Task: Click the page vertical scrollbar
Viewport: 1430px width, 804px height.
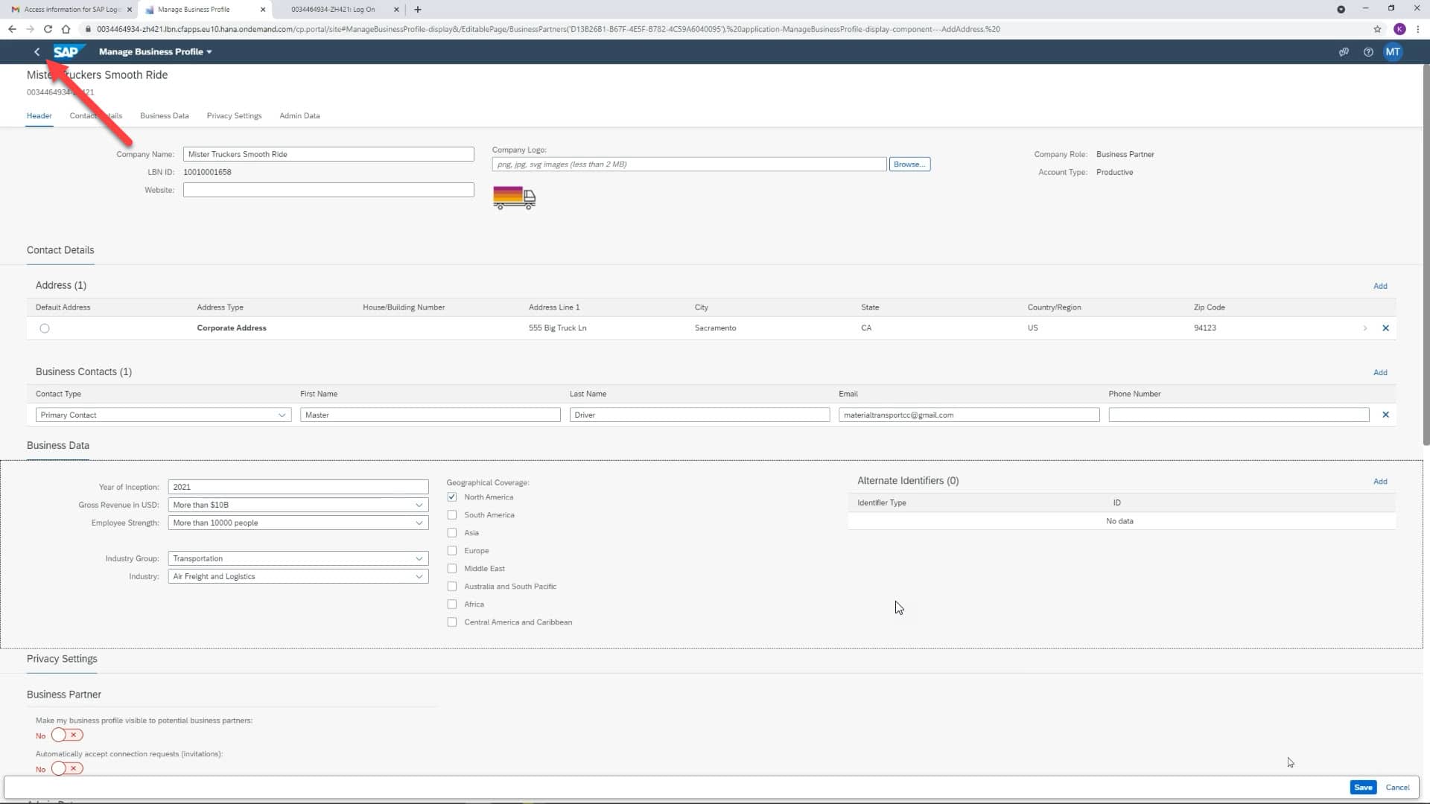Action: click(x=1426, y=255)
